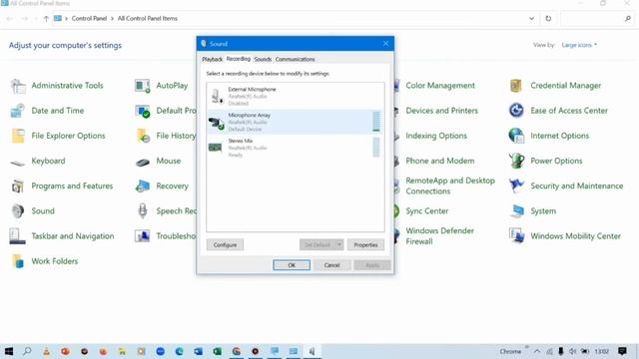The image size is (639, 359).
Task: Click the Control Panel search box
Action: [597, 19]
